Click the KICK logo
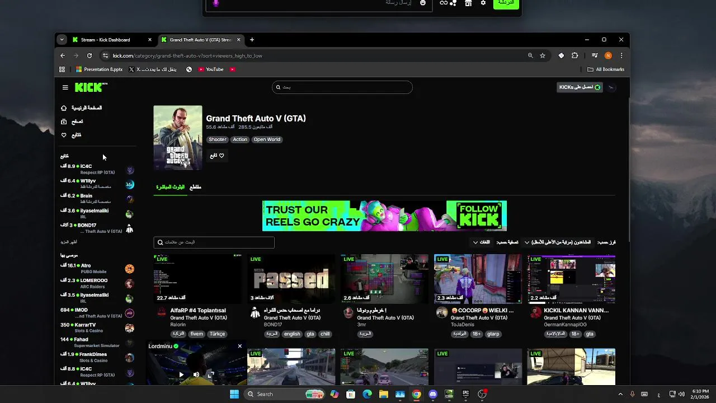Viewport: 716px width, 403px height. click(90, 87)
